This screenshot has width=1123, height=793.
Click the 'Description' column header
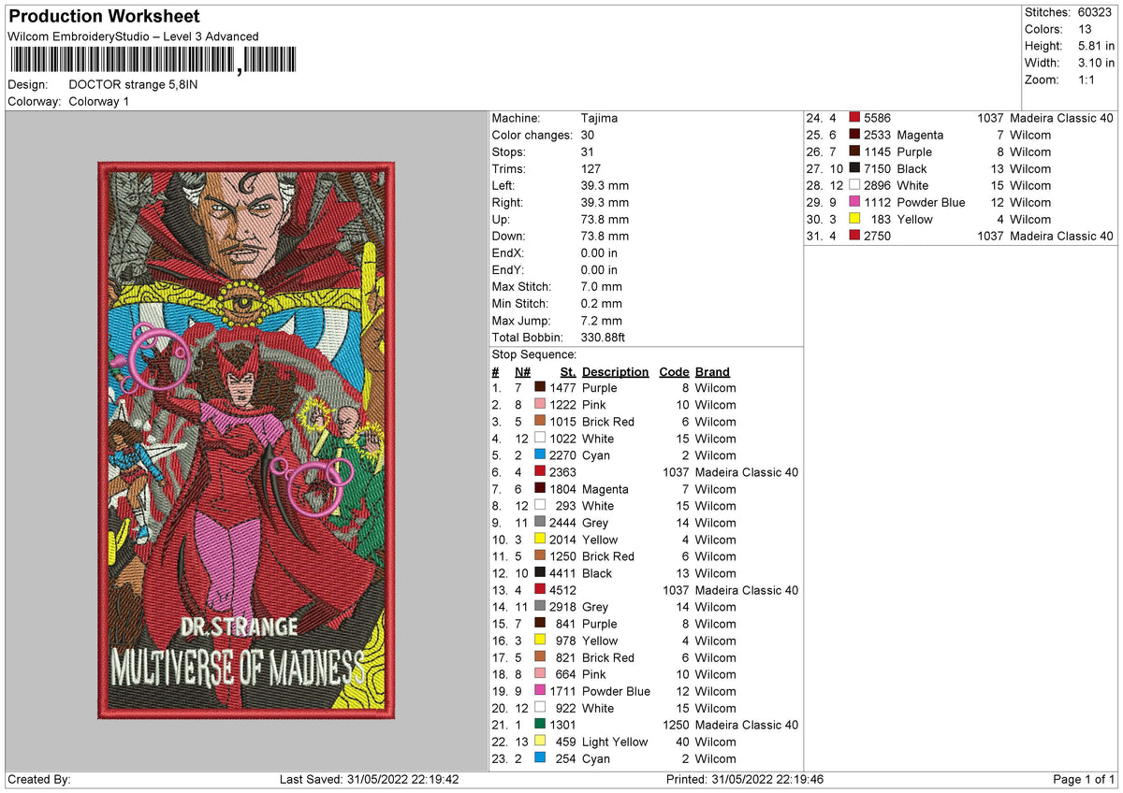click(x=615, y=371)
